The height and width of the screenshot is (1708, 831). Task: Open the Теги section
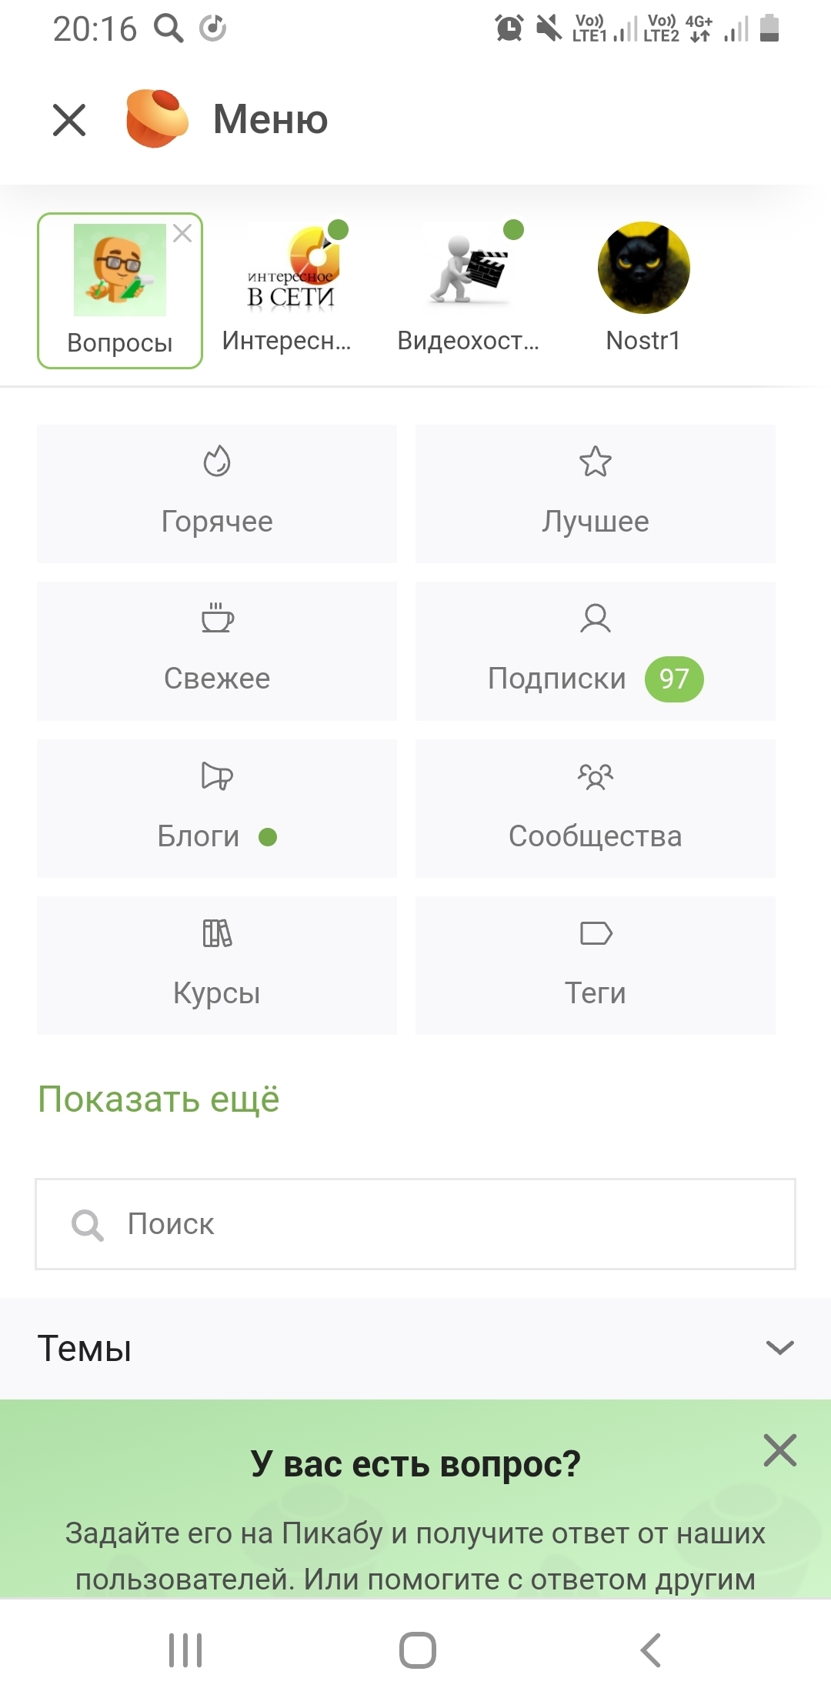click(595, 966)
